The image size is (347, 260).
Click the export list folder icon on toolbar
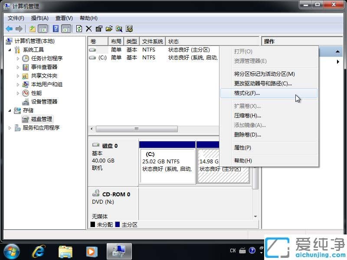(109, 28)
